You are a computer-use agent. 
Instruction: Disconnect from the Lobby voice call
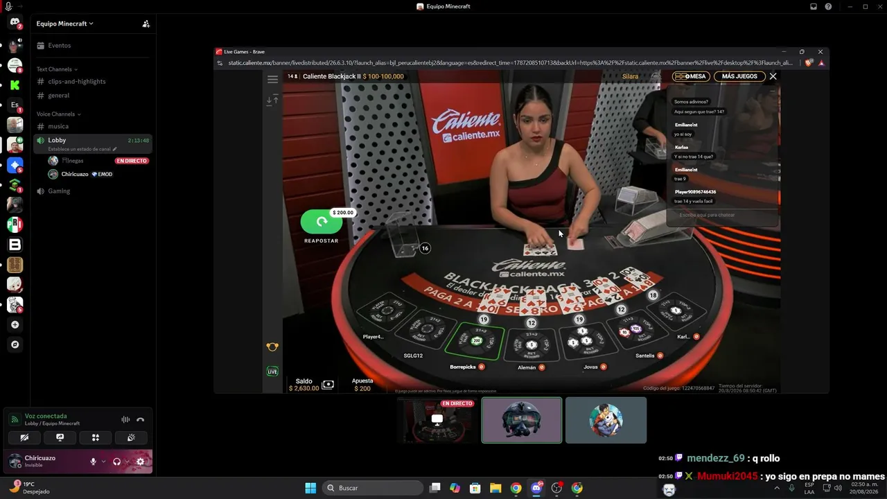point(141,419)
